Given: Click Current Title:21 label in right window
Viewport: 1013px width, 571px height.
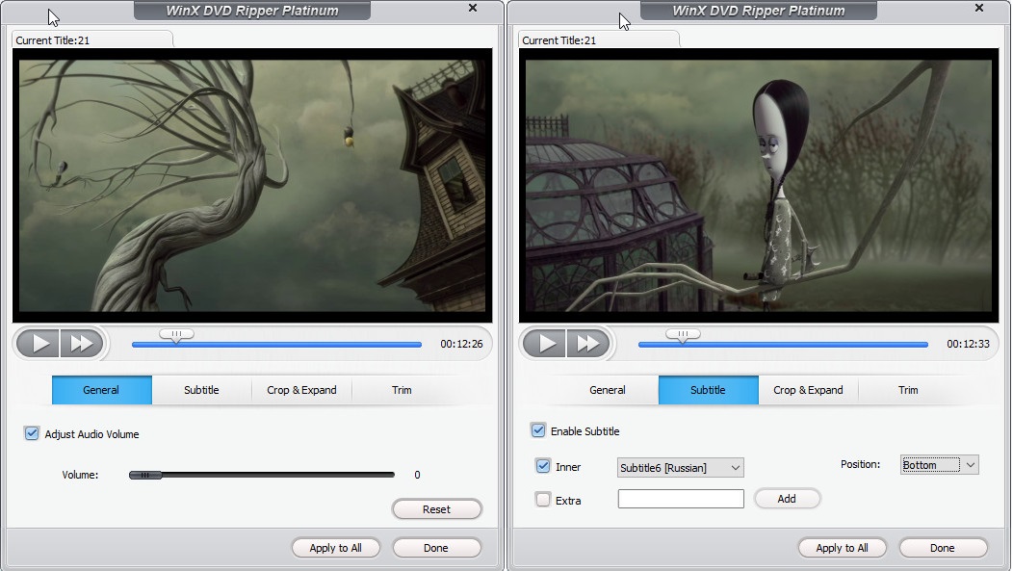Looking at the screenshot, I should click(559, 40).
